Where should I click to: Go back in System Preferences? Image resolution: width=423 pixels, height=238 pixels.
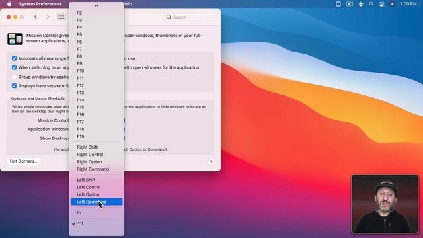[36, 17]
